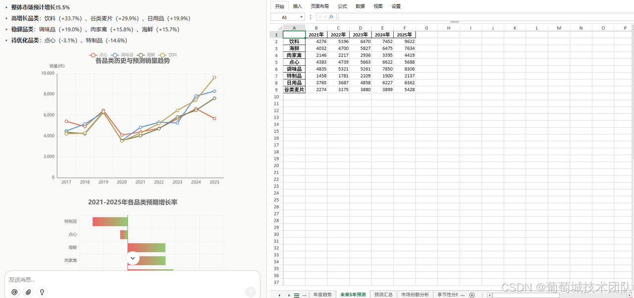Open the 开始 ribbon tab
Image resolution: width=634 pixels, height=298 pixels.
(x=280, y=6)
